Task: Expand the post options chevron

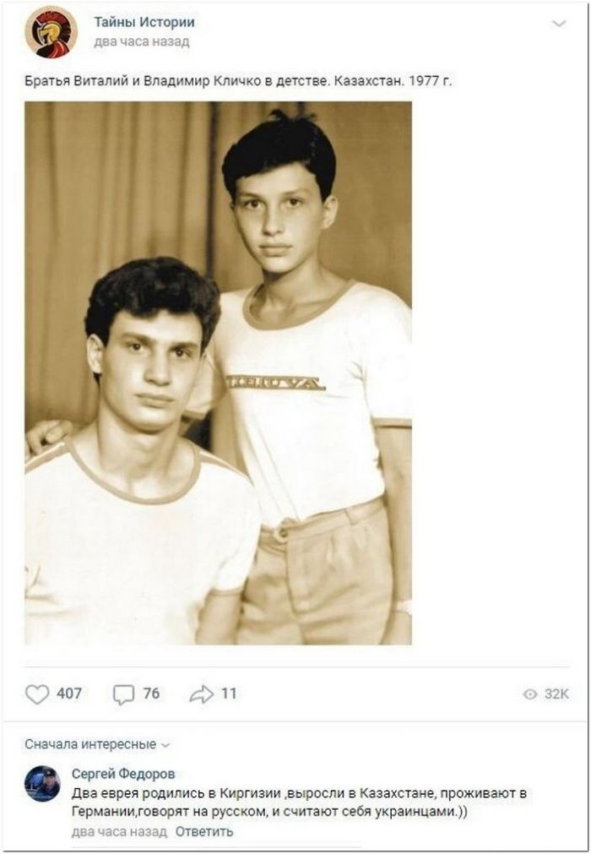Action: click(559, 24)
